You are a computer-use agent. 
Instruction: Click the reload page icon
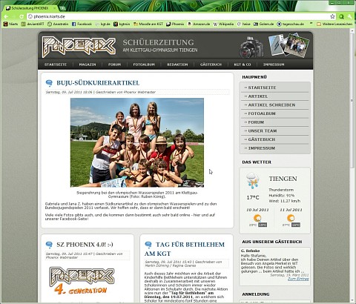[x=22, y=16]
